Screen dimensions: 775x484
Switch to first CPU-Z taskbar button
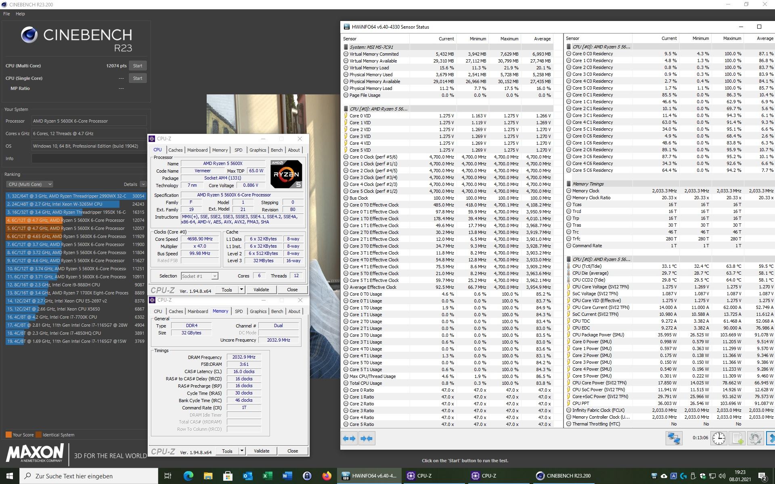tap(434, 476)
